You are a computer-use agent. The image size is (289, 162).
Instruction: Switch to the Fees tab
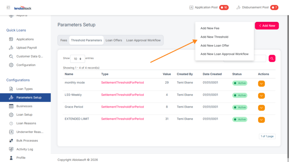(64, 40)
